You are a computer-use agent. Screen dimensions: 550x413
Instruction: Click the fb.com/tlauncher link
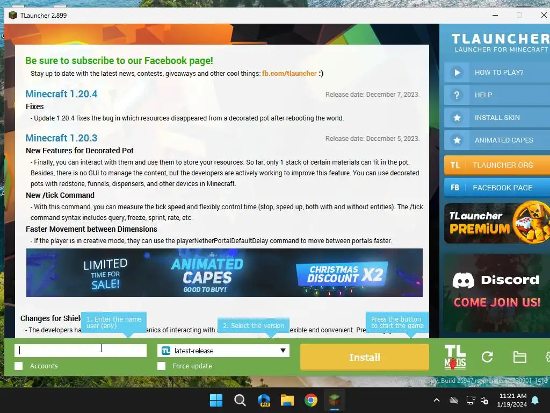[290, 73]
